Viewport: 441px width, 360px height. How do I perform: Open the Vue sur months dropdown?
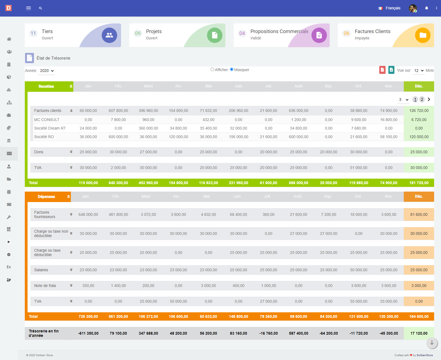418,71
